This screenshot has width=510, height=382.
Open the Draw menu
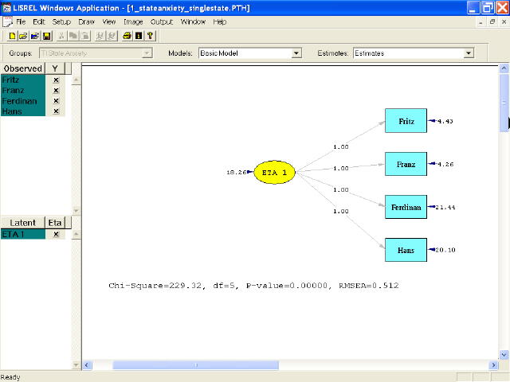(x=86, y=21)
